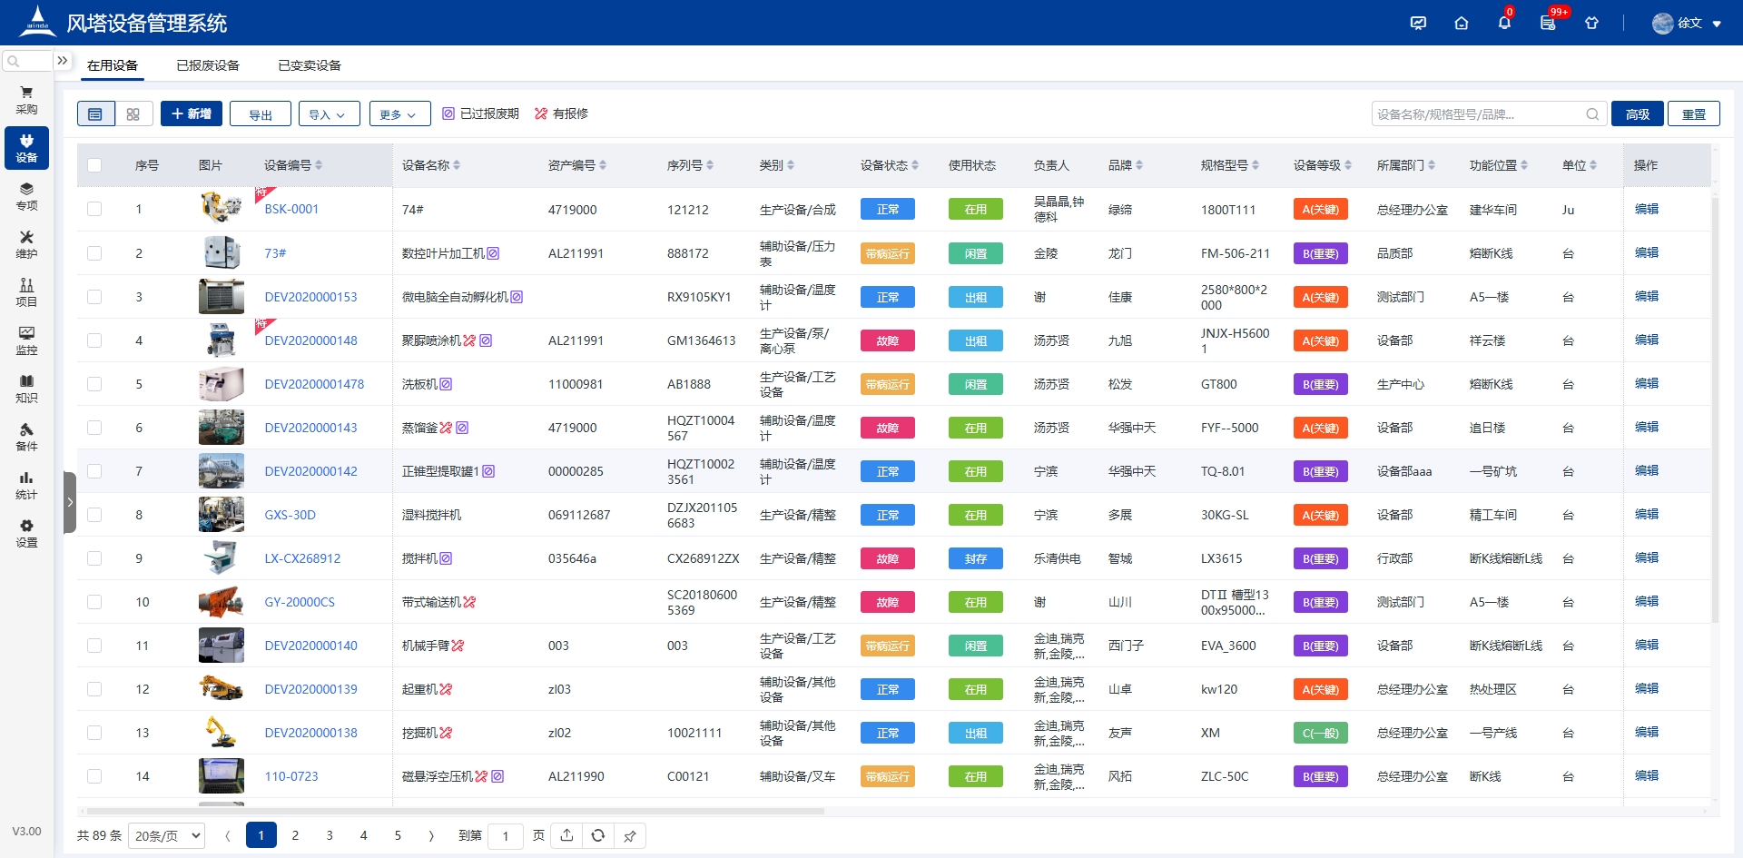Open device detail link DEV2020000153
This screenshot has width=1743, height=858.
tap(310, 296)
